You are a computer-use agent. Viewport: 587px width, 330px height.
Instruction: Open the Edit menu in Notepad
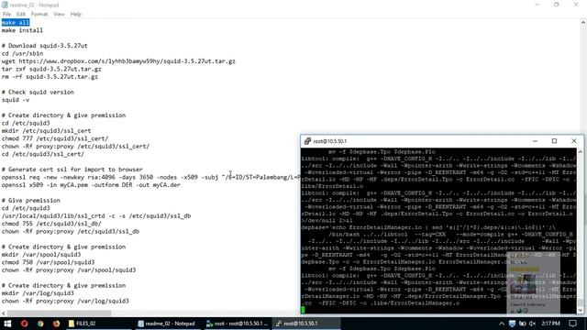point(21,15)
